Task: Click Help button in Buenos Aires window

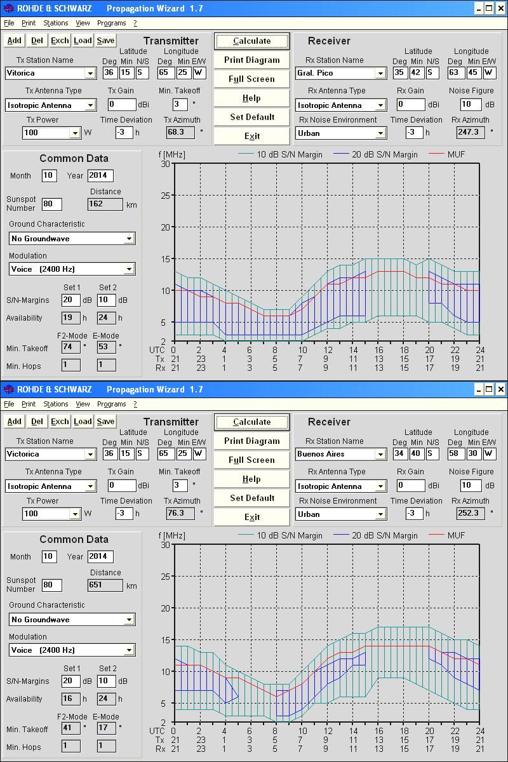Action: tap(251, 479)
